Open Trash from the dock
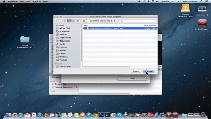Viewport: 211px width, 119px height. pyautogui.click(x=203, y=115)
